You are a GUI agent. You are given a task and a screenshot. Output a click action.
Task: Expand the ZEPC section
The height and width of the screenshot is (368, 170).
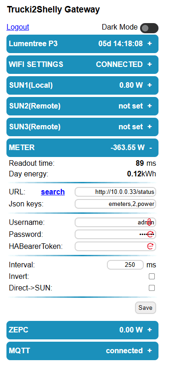[x=82, y=330]
